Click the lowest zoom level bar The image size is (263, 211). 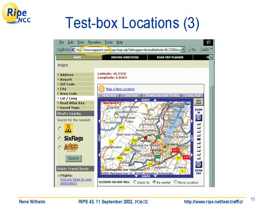198,158
